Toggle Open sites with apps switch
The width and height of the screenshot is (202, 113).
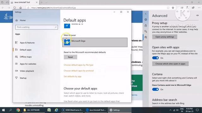point(155,58)
